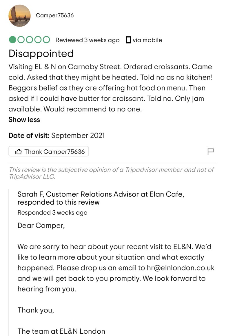The width and height of the screenshot is (226, 336).
Task: Open Camper75636's sailboat profile picture
Action: tap(19, 16)
